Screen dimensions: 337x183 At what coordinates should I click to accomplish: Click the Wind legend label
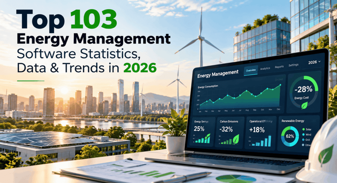308,135
